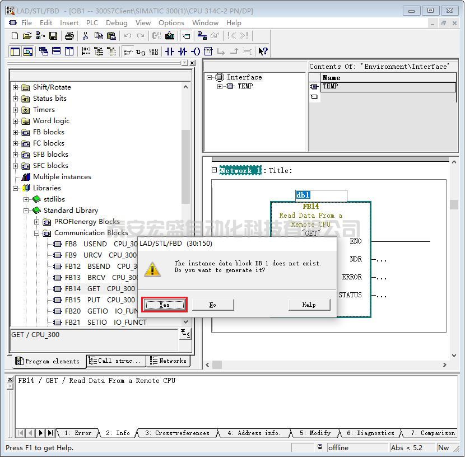Screen dimensions: 465x458
Task: Click No in the dialog
Action: click(213, 305)
